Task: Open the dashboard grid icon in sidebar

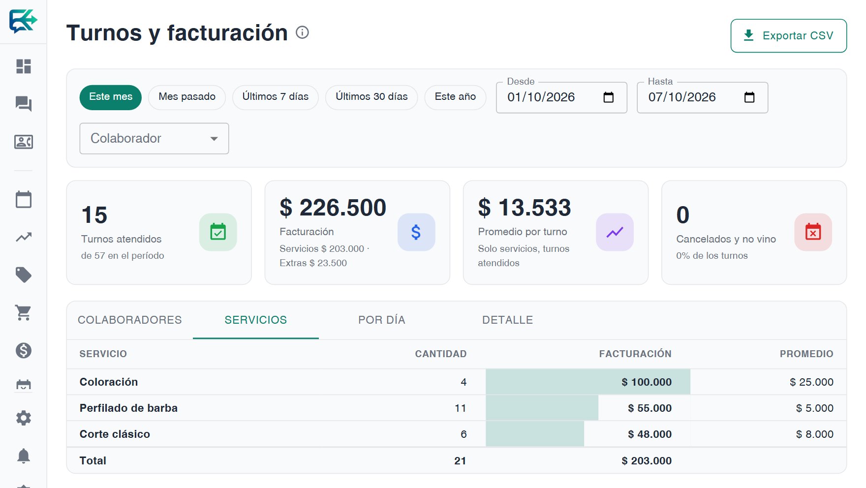Action: 24,66
